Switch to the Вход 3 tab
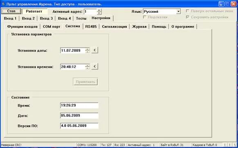 coord(46,18)
